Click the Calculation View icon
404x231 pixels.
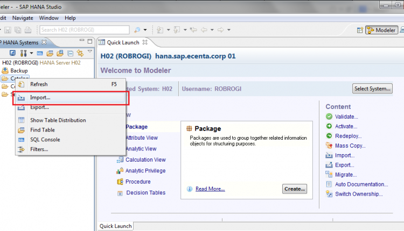(120, 160)
